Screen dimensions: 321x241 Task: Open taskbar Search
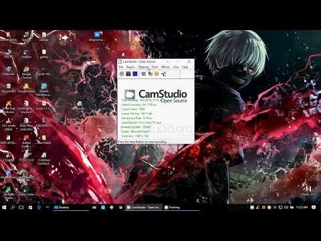13,208
